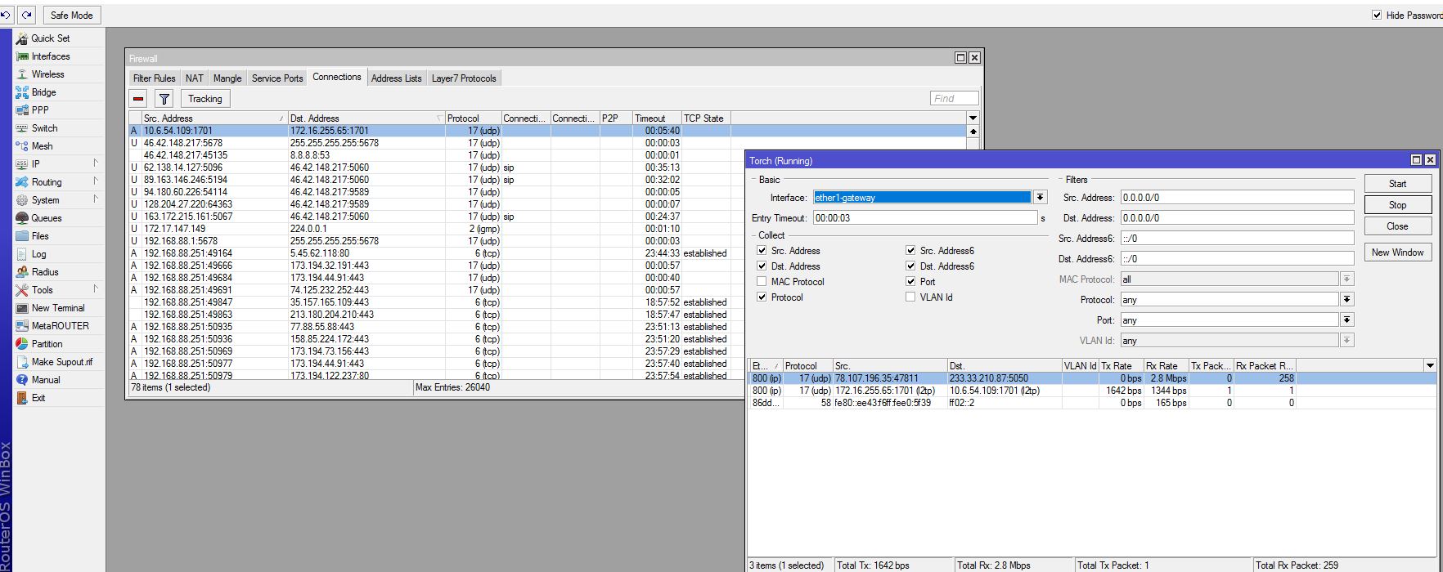Click the connections list scrollbar up arrow
Viewport: 1443px width, 572px height.
973,131
